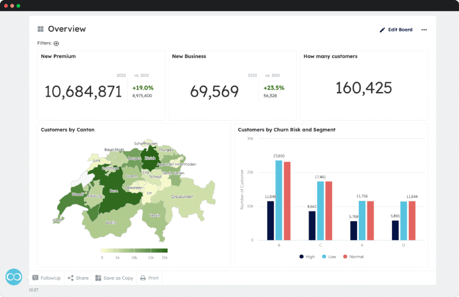Toggle the High series in the legend
Image resolution: width=459 pixels, height=297 pixels.
click(307, 256)
